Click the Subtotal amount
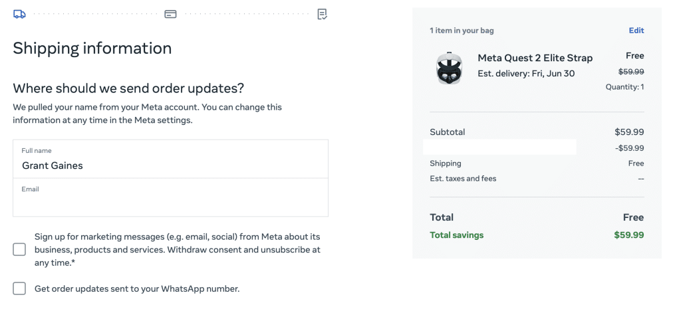This screenshot has height=315, width=681. [x=629, y=132]
